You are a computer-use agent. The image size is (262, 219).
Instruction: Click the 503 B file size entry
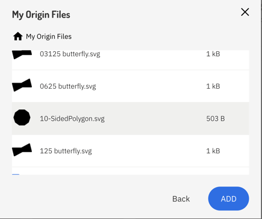click(x=216, y=119)
